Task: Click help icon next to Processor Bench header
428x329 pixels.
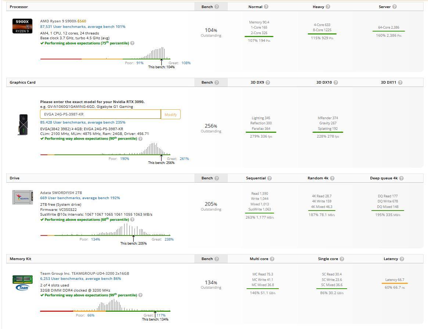Action: point(217,7)
